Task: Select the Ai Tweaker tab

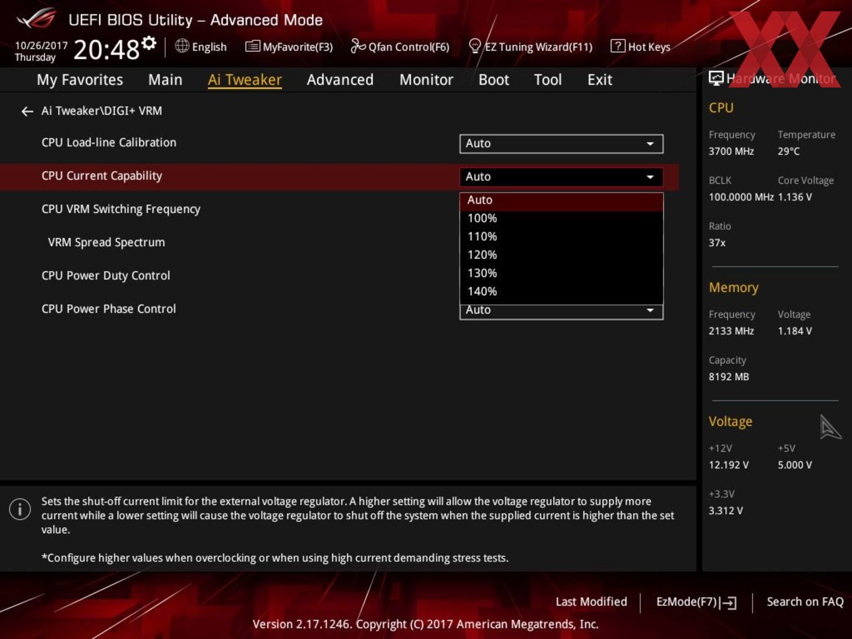Action: pos(245,80)
